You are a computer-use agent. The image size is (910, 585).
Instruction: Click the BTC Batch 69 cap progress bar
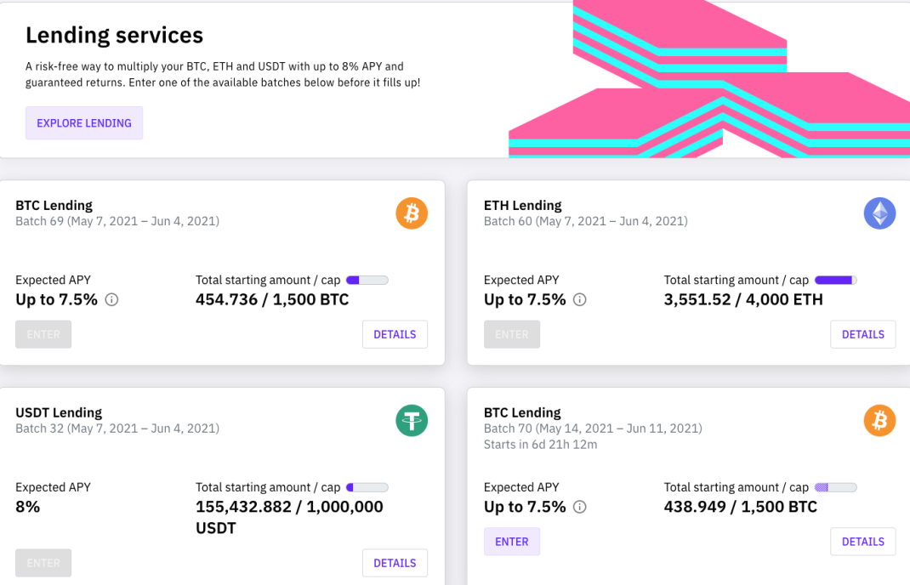(x=367, y=281)
